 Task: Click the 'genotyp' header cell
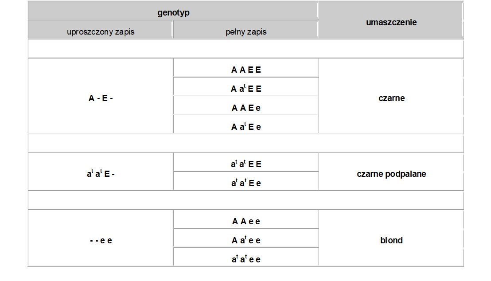tap(173, 12)
